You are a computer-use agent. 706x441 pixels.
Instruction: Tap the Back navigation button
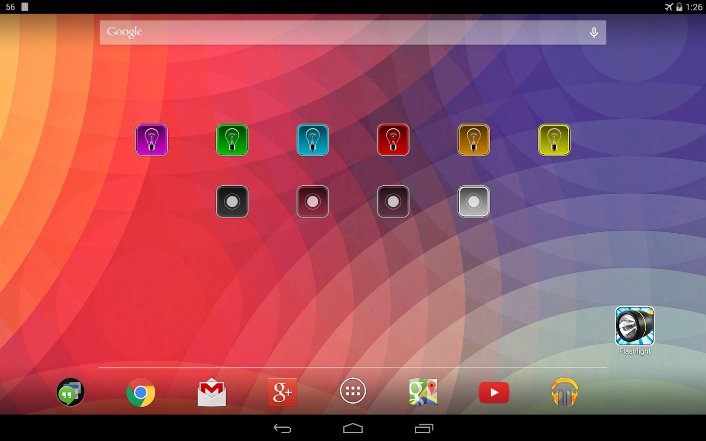[x=282, y=429]
